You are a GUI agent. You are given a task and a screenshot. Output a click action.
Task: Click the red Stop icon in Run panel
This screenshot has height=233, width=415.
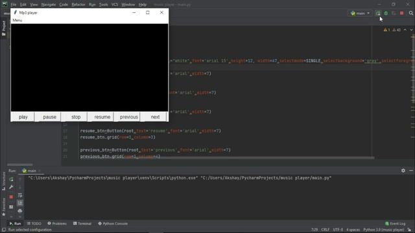pos(11,197)
